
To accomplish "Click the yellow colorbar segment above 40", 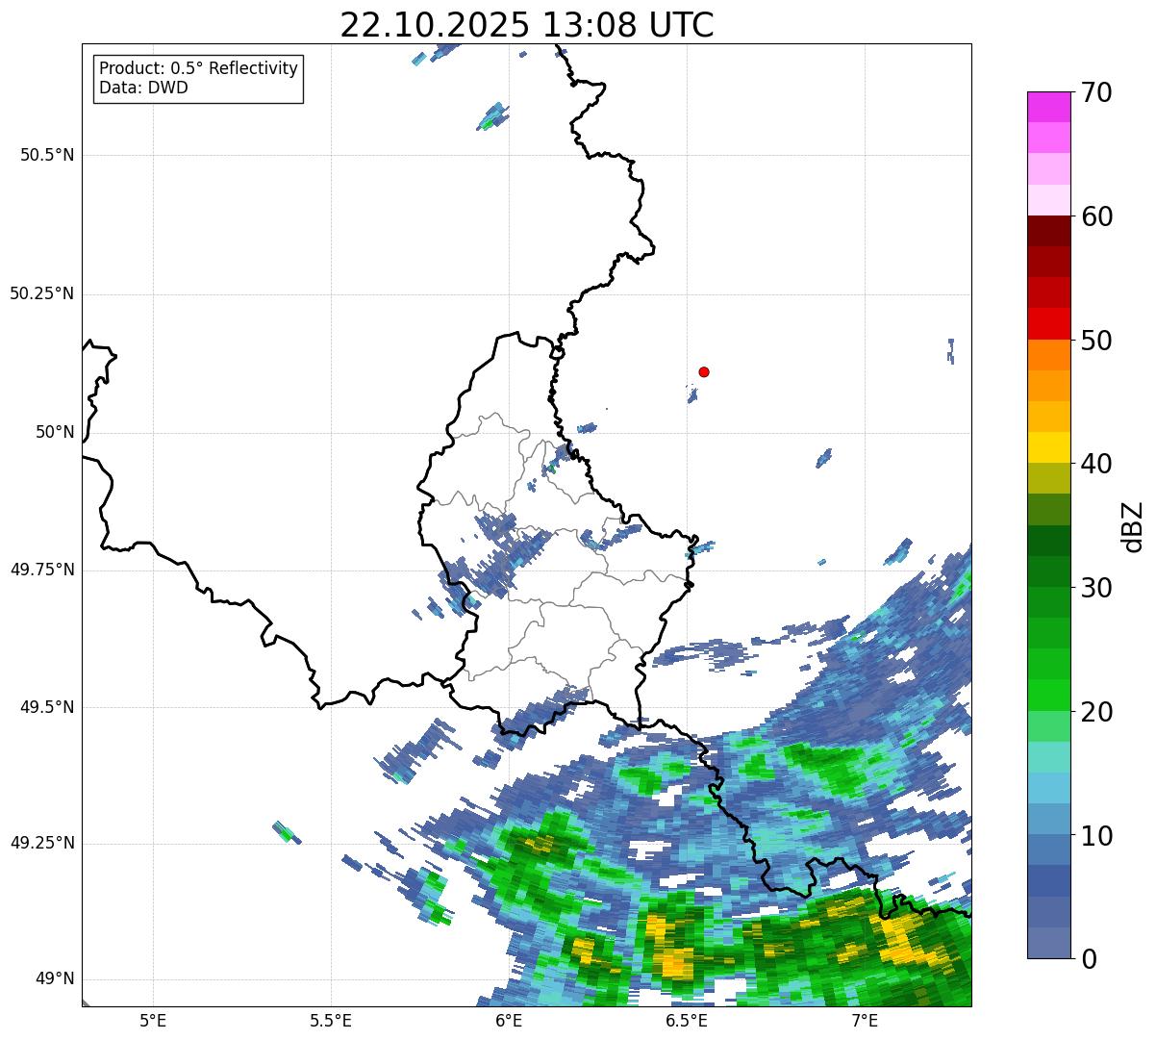I will [1048, 447].
